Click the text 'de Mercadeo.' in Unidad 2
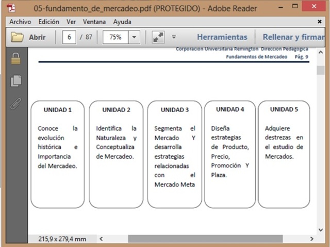Screen dimensions: 330x247 (x=115, y=157)
